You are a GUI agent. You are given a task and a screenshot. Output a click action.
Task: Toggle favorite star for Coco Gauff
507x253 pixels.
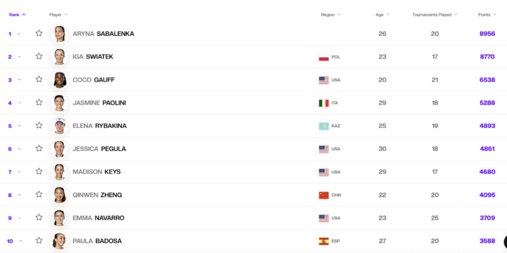(x=39, y=79)
